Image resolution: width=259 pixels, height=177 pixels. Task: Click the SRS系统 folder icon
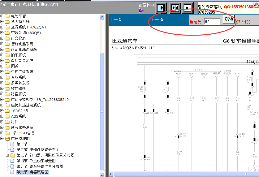click(x=7, y=111)
